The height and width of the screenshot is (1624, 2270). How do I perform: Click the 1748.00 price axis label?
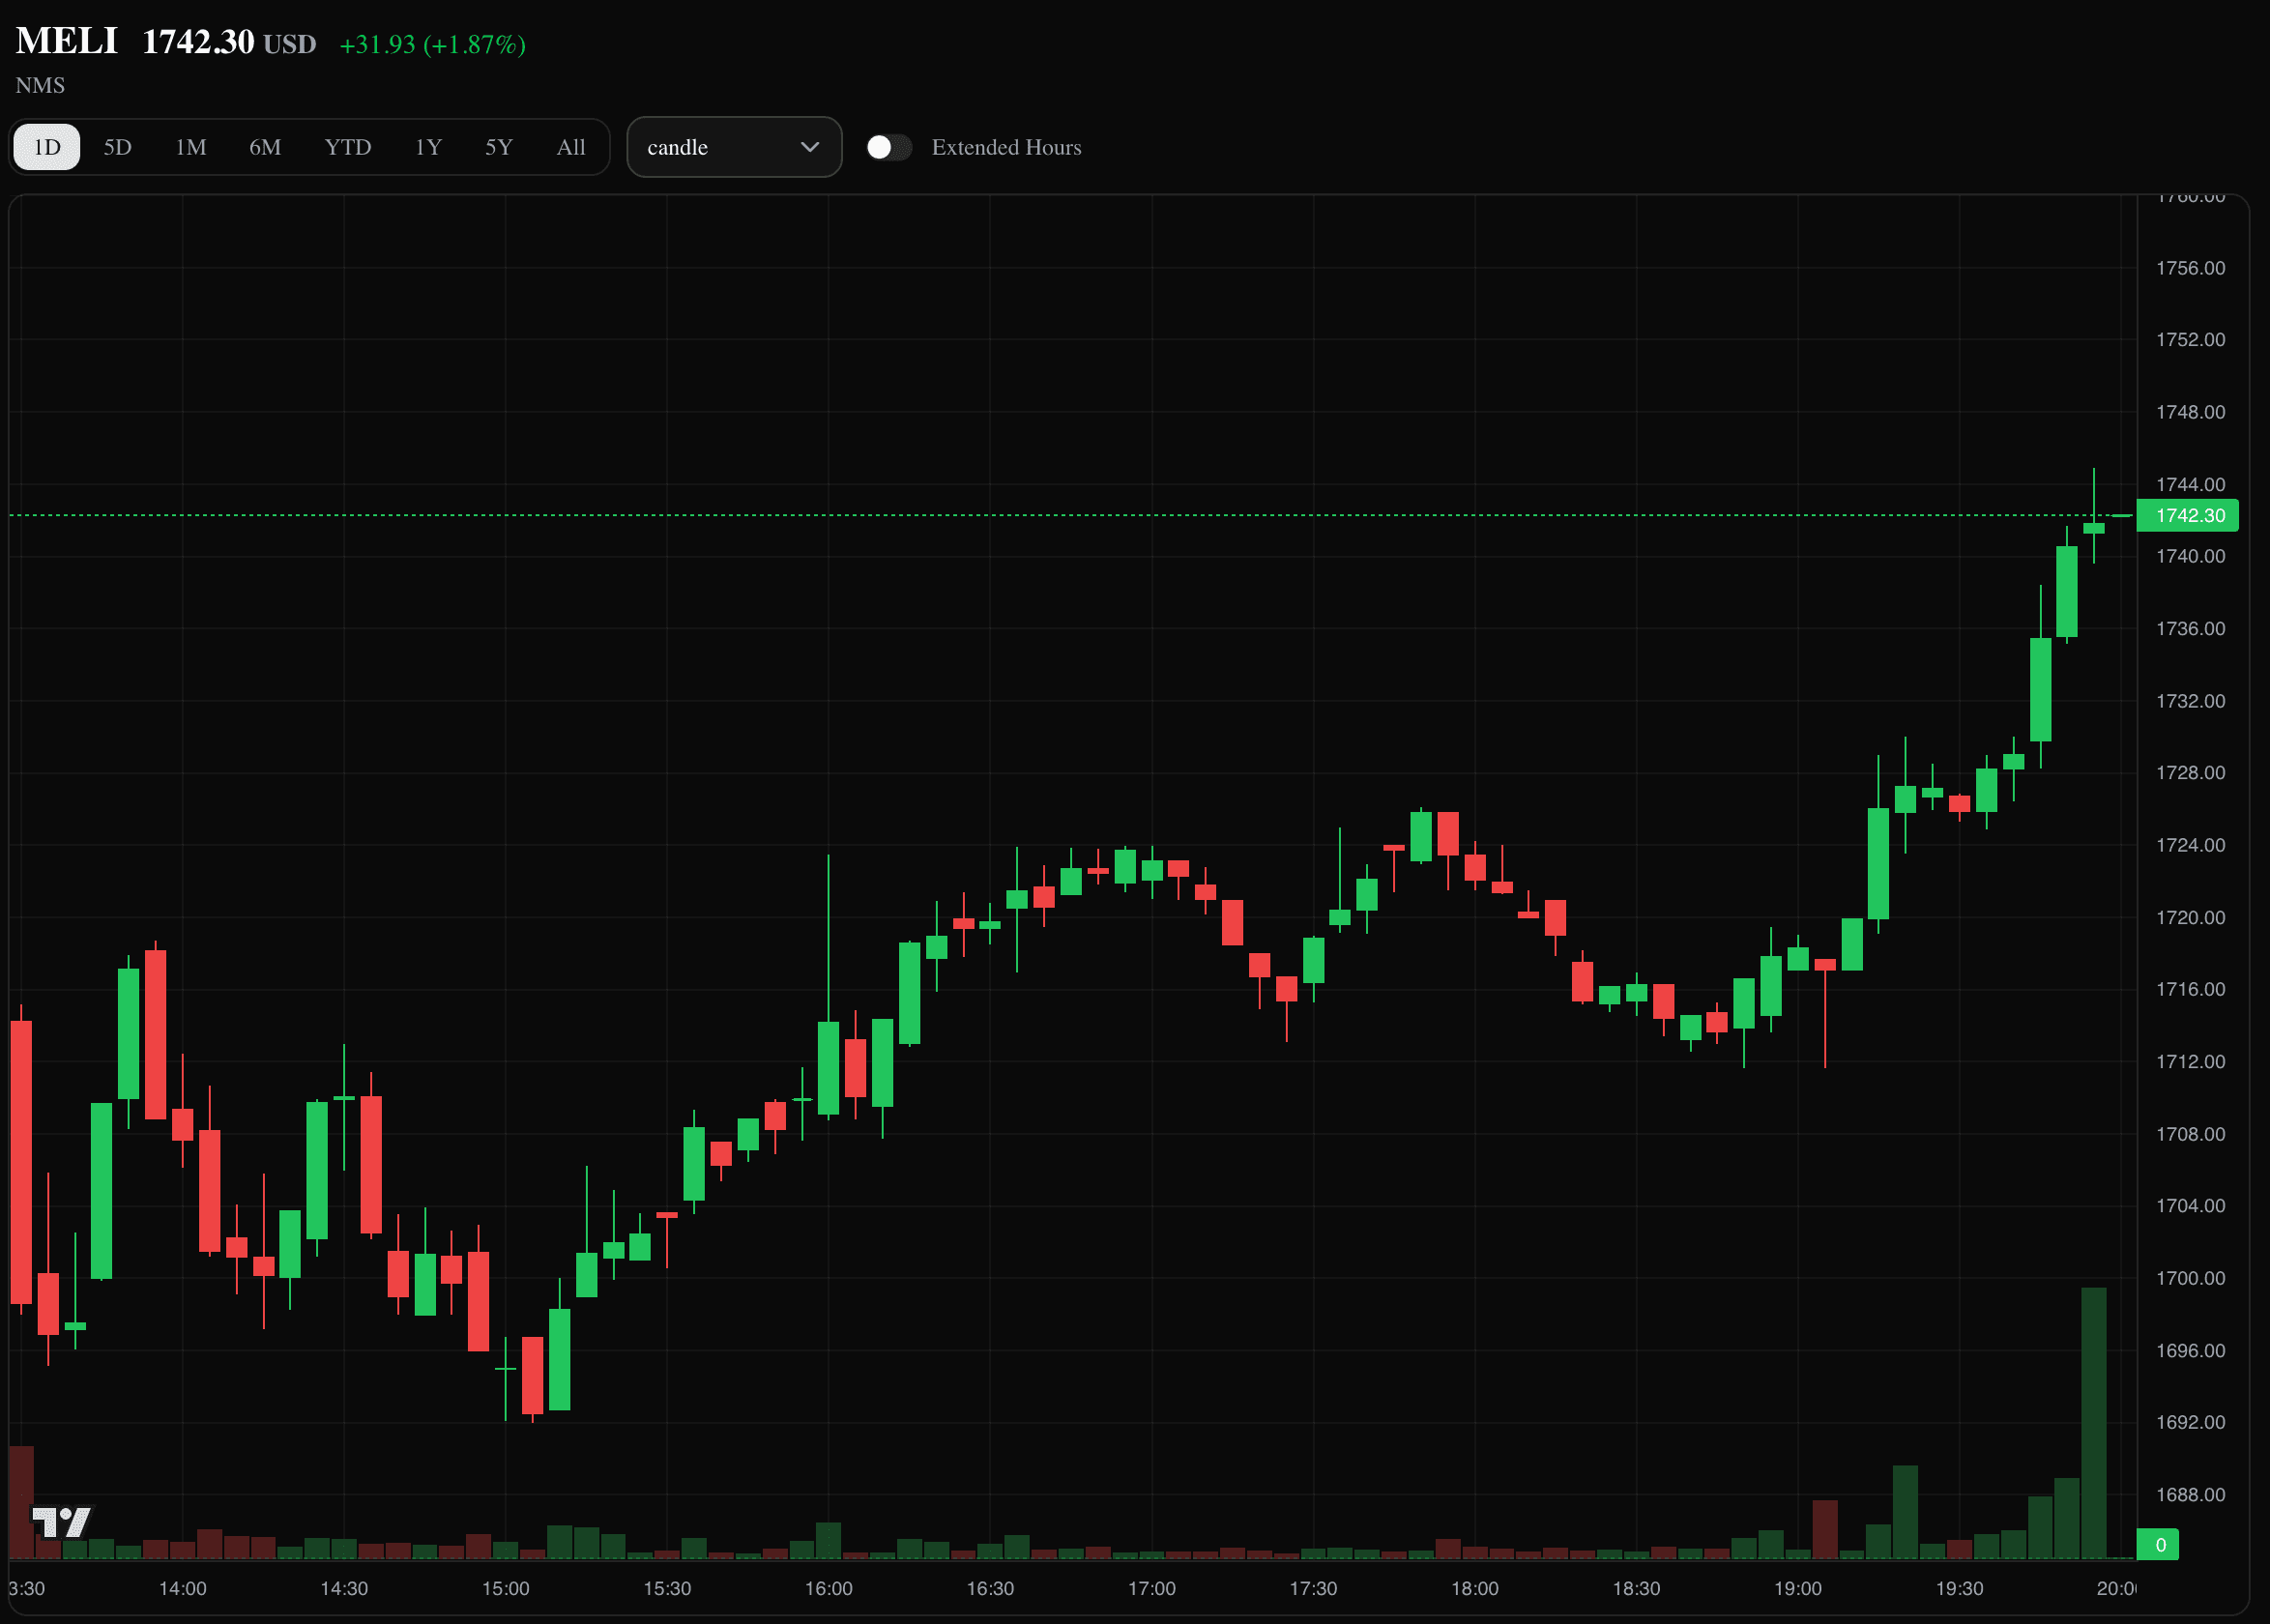coord(2191,412)
